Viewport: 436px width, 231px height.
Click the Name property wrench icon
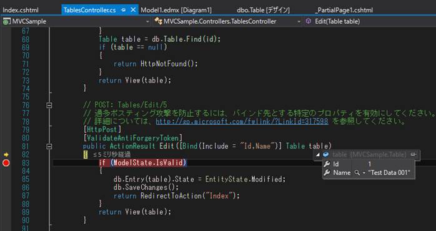pos(327,172)
